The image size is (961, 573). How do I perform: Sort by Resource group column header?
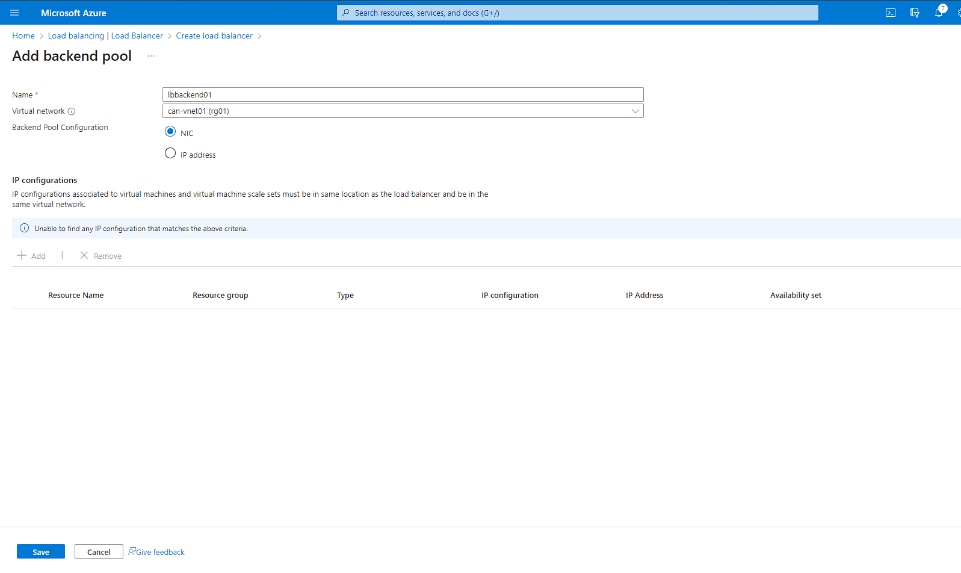click(x=220, y=295)
